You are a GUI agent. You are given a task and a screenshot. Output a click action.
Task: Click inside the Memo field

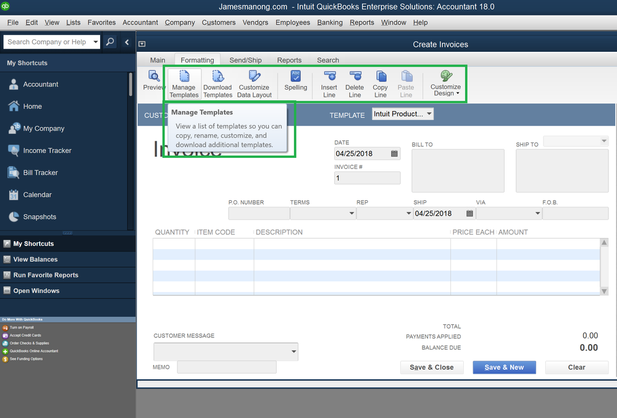pyautogui.click(x=226, y=367)
